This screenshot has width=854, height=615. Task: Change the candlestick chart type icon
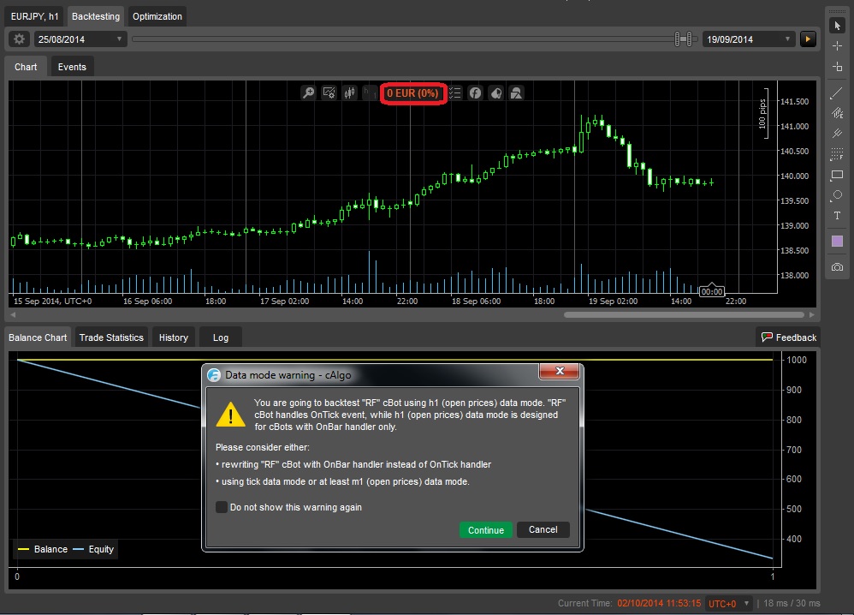coord(350,93)
